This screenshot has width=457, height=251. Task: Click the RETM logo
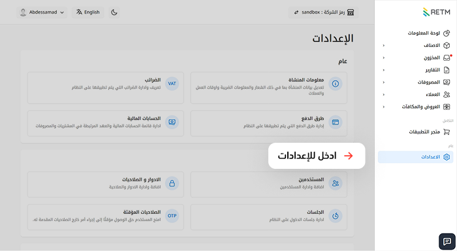click(436, 12)
